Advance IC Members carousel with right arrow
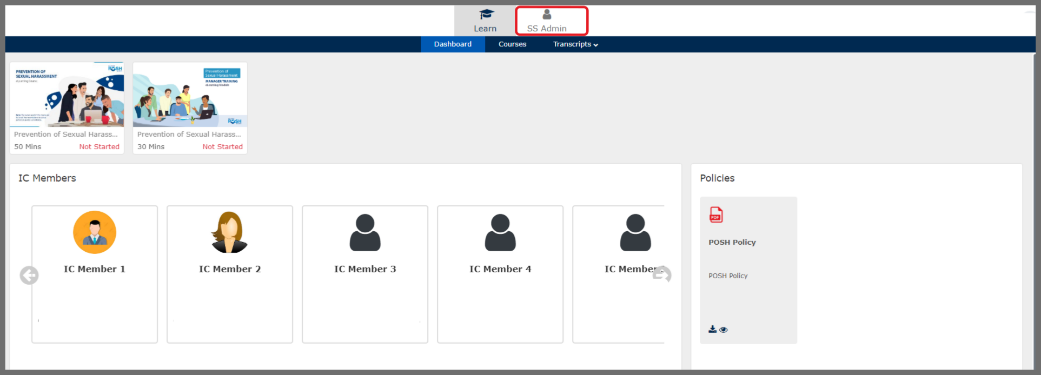 pyautogui.click(x=662, y=274)
